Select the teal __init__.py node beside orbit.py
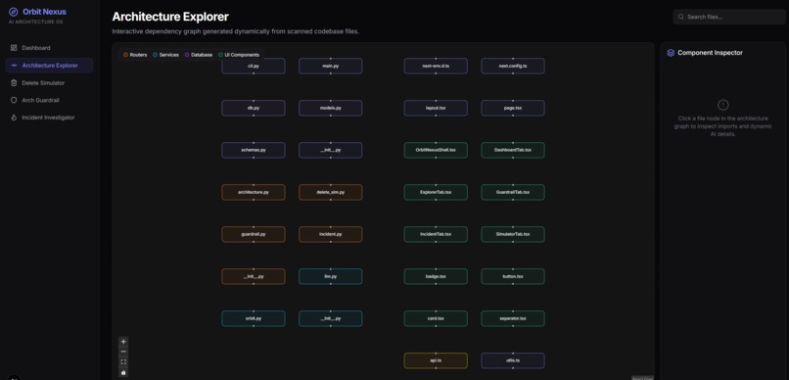Viewport: 789px width, 380px height. click(330, 318)
